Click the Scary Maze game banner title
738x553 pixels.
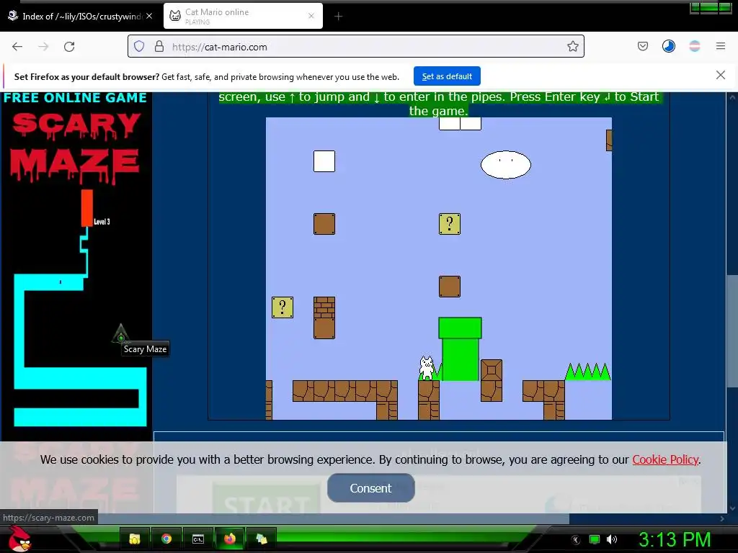pos(75,148)
